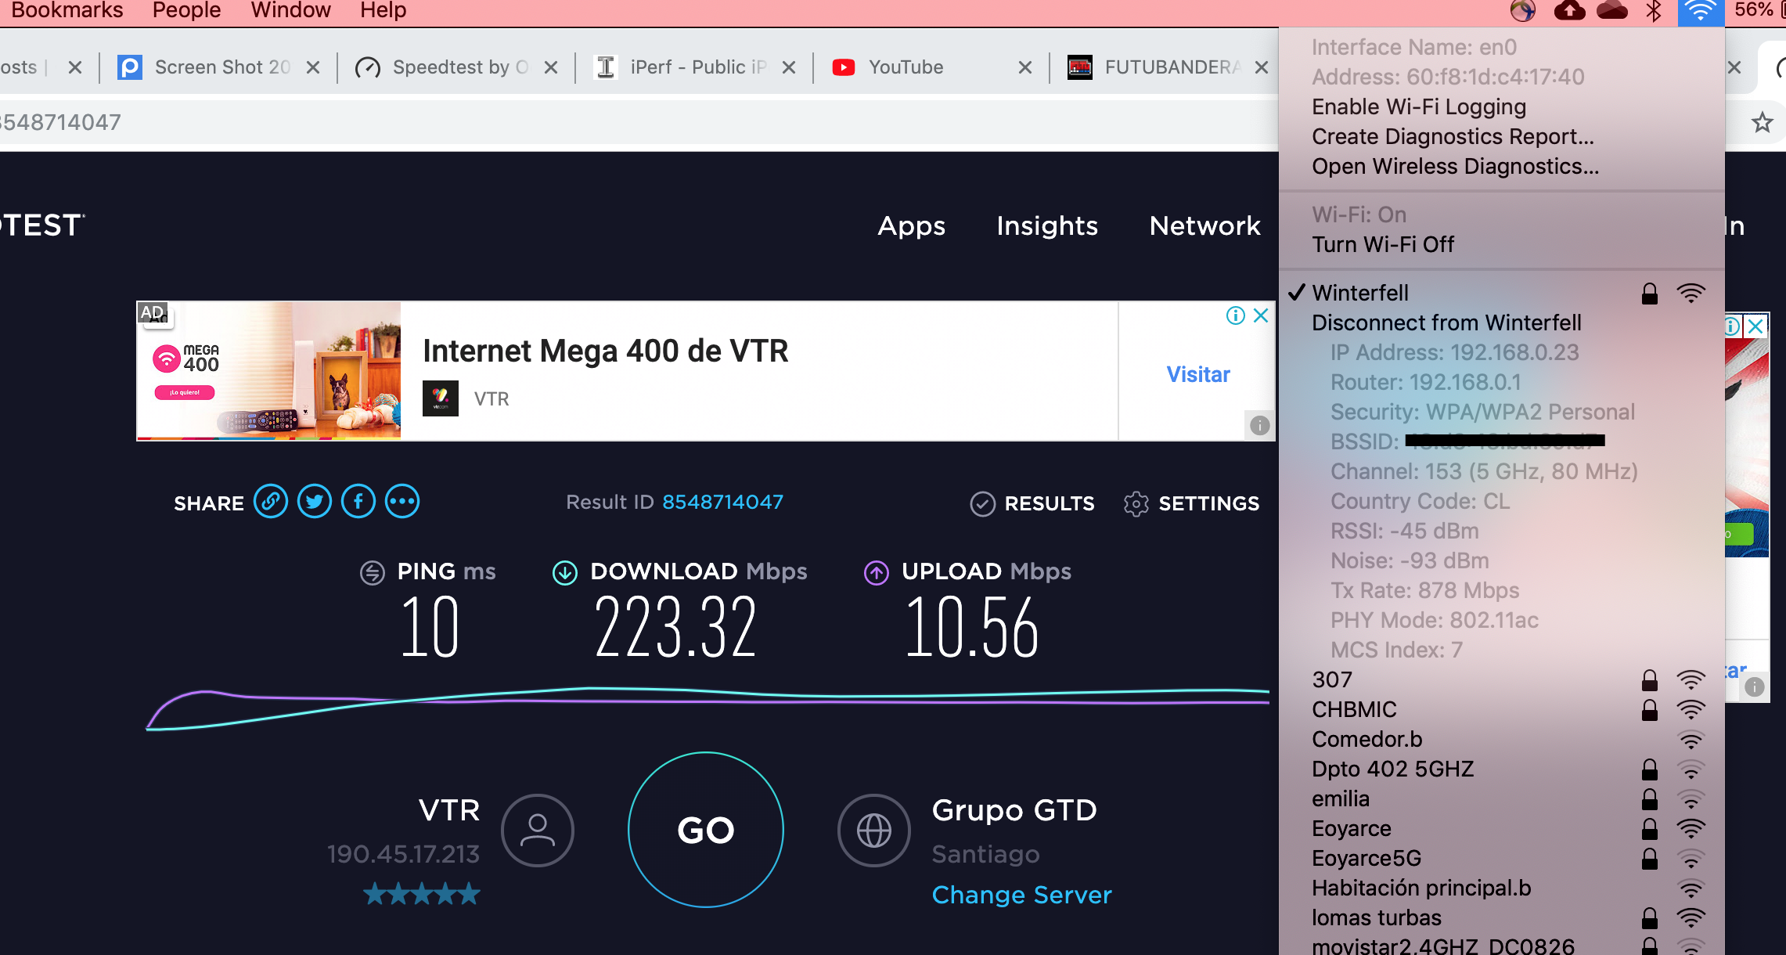Share result on Facebook icon
The height and width of the screenshot is (955, 1786).
(x=358, y=502)
